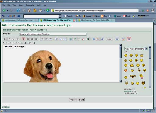Open the back button history dropdown arrow

pos(8,10)
